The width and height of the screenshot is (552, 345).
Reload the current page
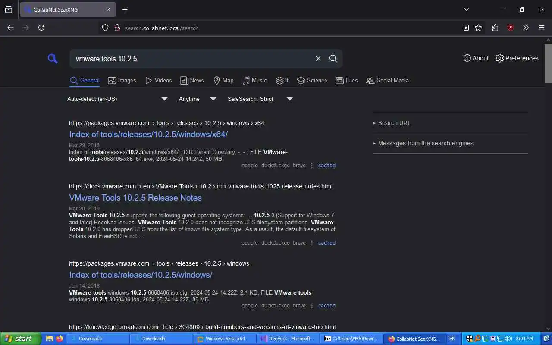point(41,28)
